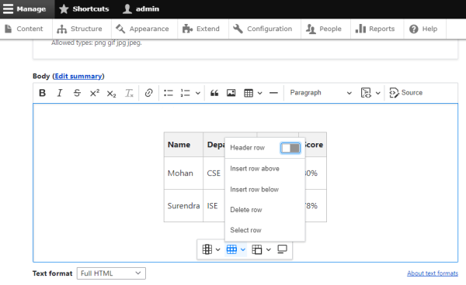Click the code block icon
Viewport: 466px width, 285px height.
pos(366,93)
